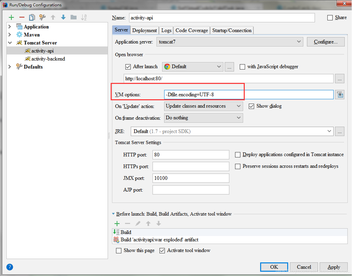Add new configuration with green plus
This screenshot has width=352, height=276.
(11, 18)
